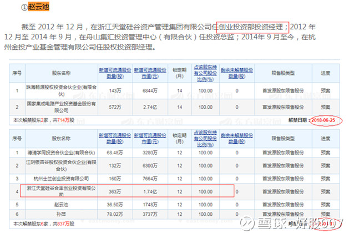
Task: Open 新增可流通股份市值(元) link in first table header
Action: (x=150, y=73)
